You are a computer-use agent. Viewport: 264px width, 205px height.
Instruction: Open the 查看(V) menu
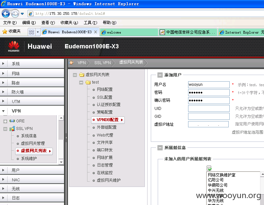(48, 22)
